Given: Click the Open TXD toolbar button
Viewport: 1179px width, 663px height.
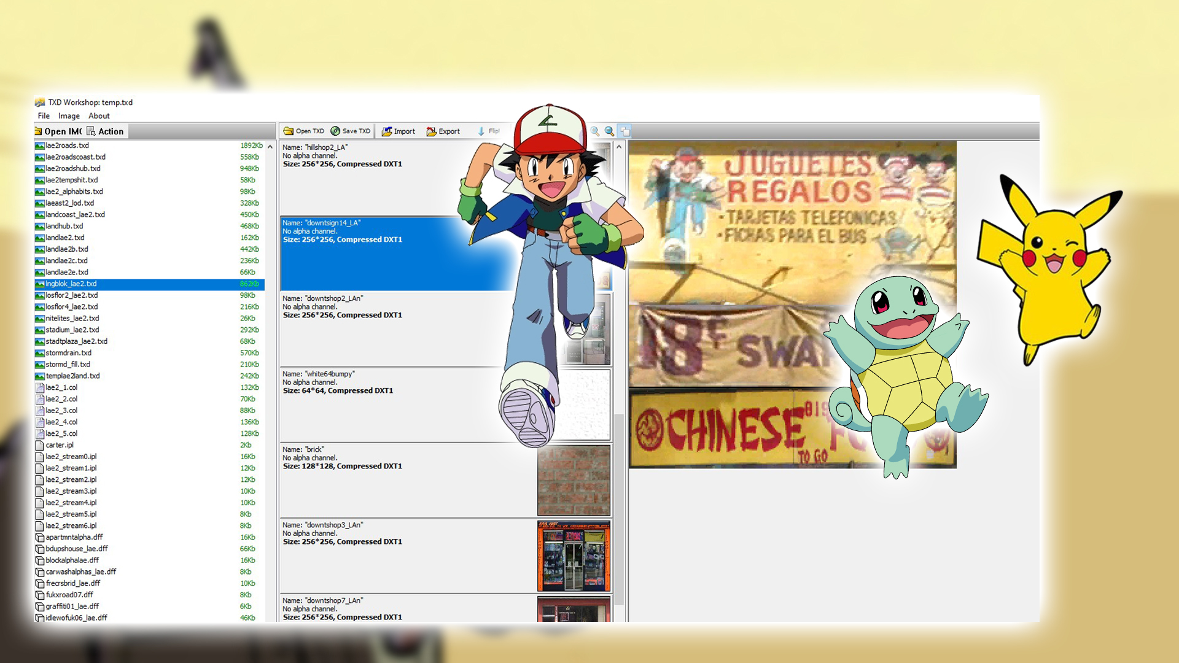Looking at the screenshot, I should [303, 131].
